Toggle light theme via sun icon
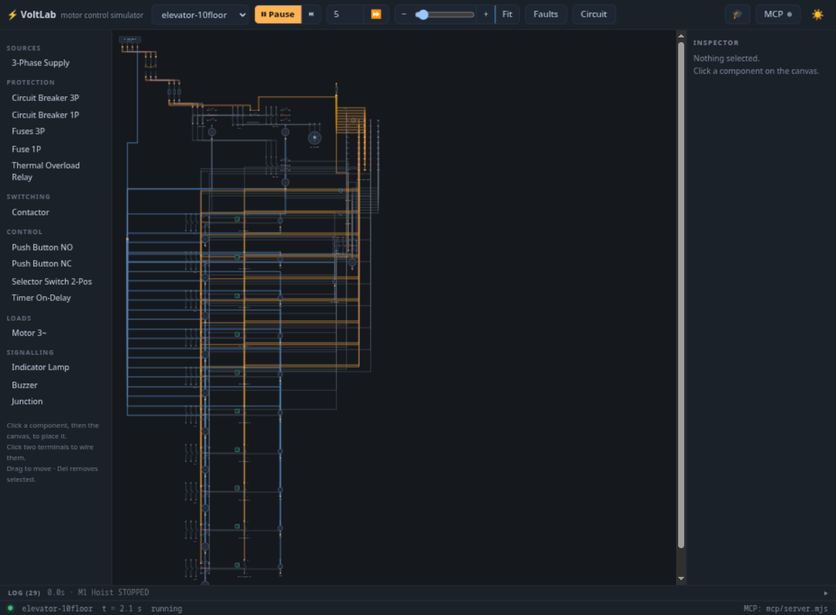This screenshot has width=836, height=615. pos(817,15)
